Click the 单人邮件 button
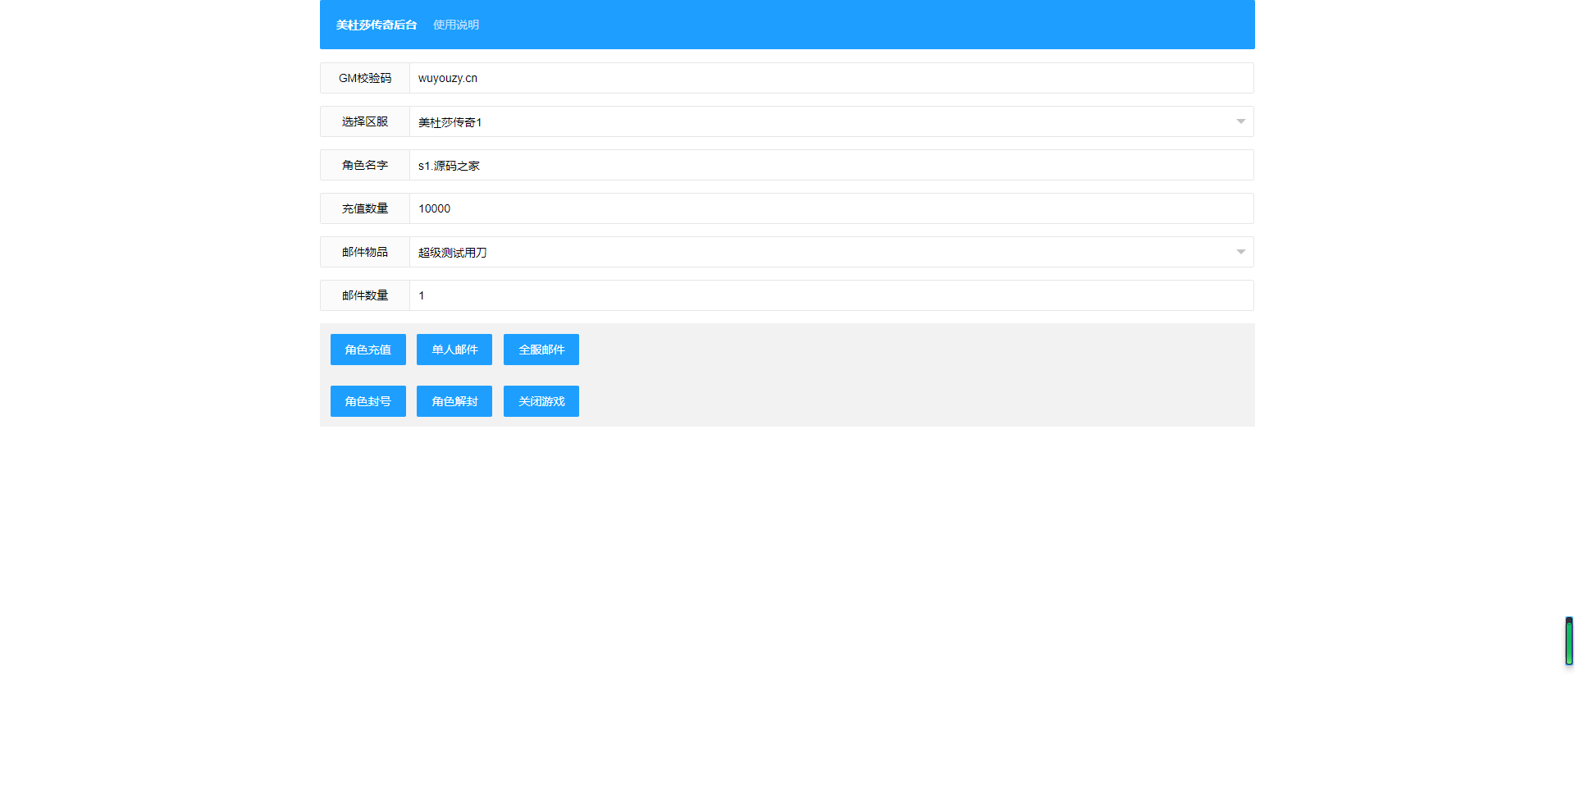This screenshot has height=800, width=1575. tap(454, 350)
